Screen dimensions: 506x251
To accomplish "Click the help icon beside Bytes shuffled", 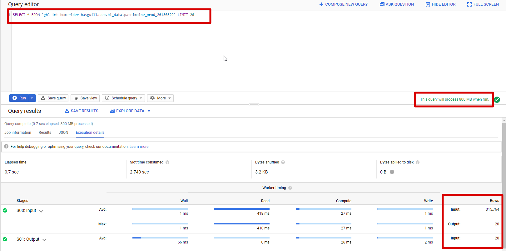I will 283,162.
